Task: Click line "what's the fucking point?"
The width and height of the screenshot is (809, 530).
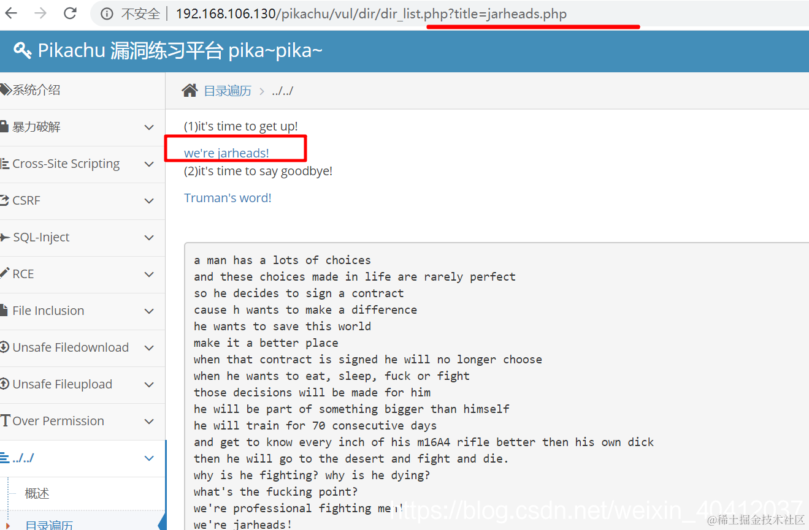Action: coord(276,491)
